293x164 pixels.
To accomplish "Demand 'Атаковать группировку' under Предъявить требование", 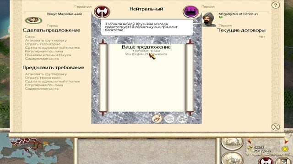I will 46,74.
